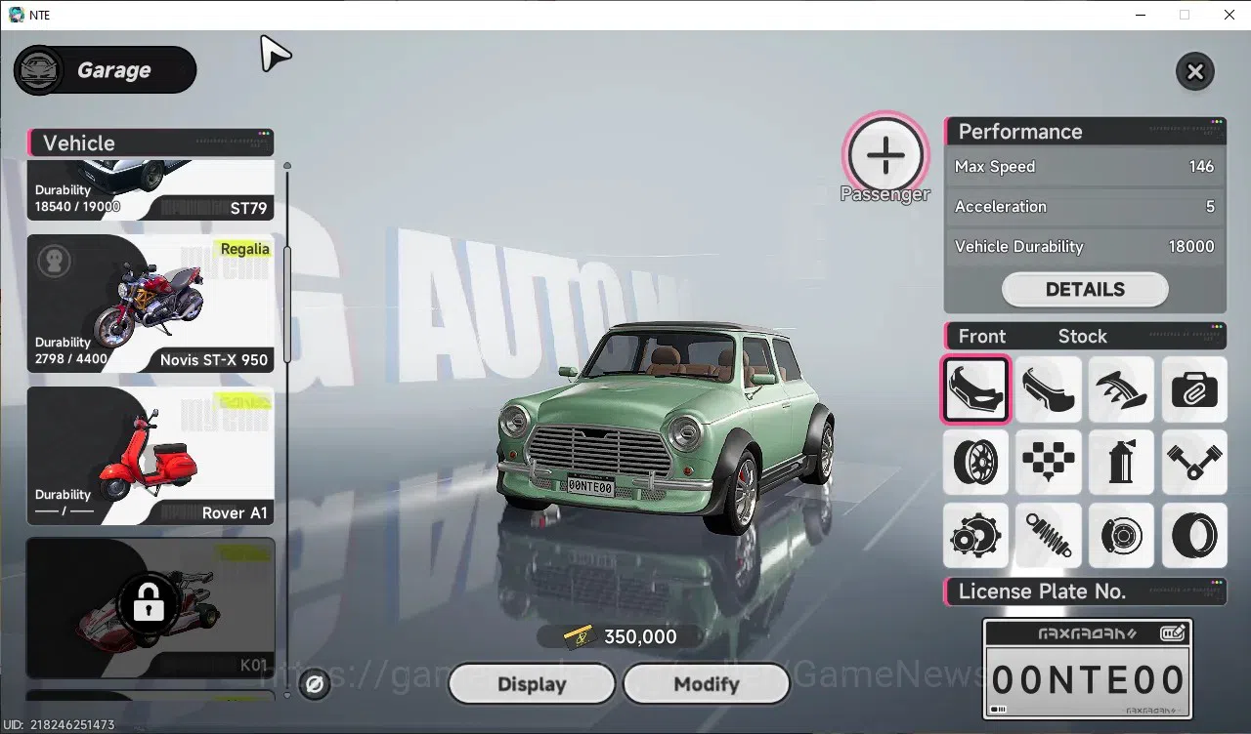Click durability 18540 / 19000 text
This screenshot has width=1251, height=734.
click(x=77, y=206)
